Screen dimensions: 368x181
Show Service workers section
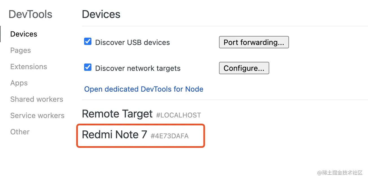[x=37, y=116]
